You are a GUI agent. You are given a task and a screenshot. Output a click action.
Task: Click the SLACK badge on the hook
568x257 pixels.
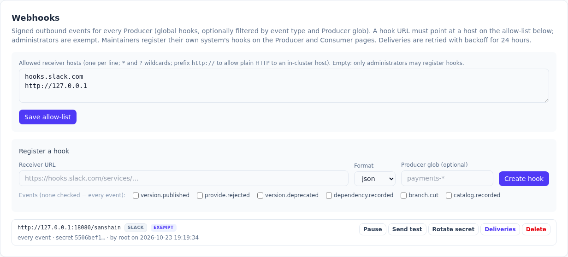136,228
